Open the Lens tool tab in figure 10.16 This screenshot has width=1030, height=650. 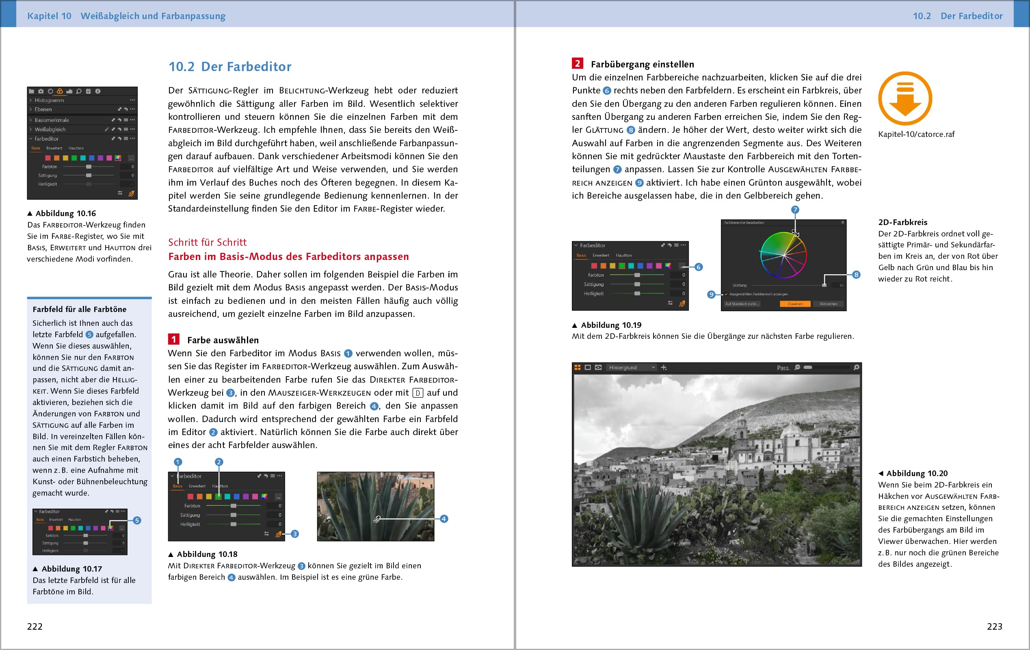50,91
